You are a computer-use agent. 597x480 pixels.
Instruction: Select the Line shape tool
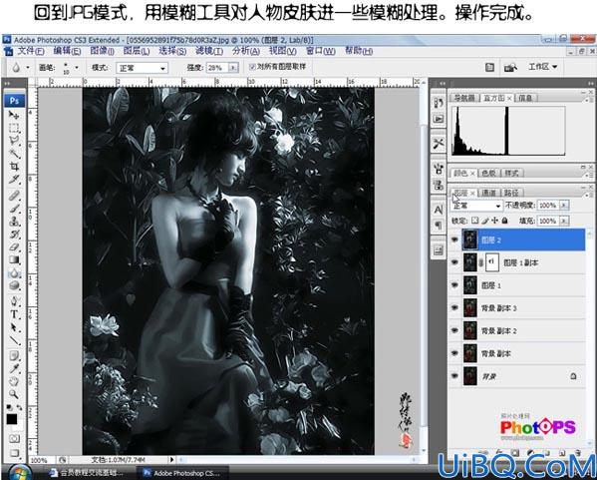14,340
